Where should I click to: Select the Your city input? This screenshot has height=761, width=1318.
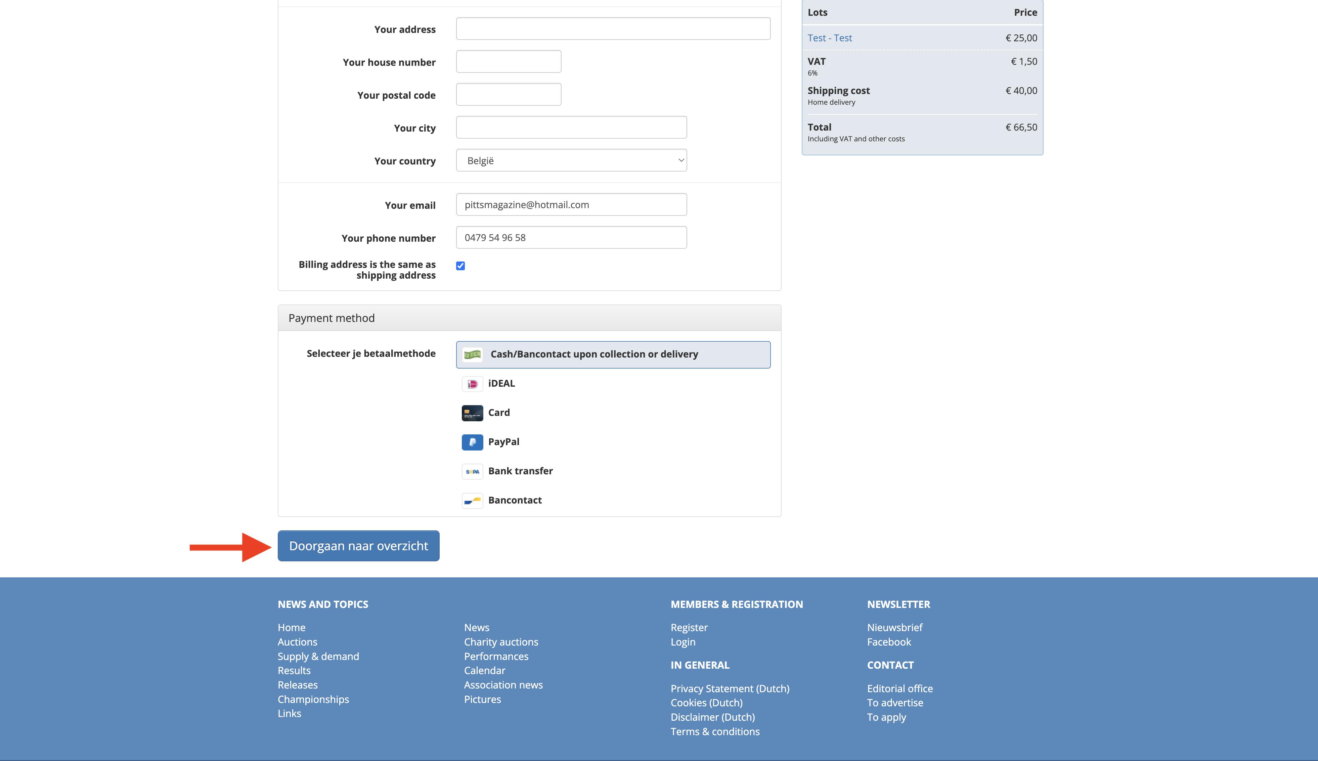pyautogui.click(x=571, y=128)
